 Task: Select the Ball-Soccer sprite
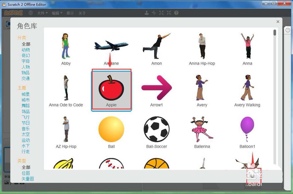pos(156,133)
